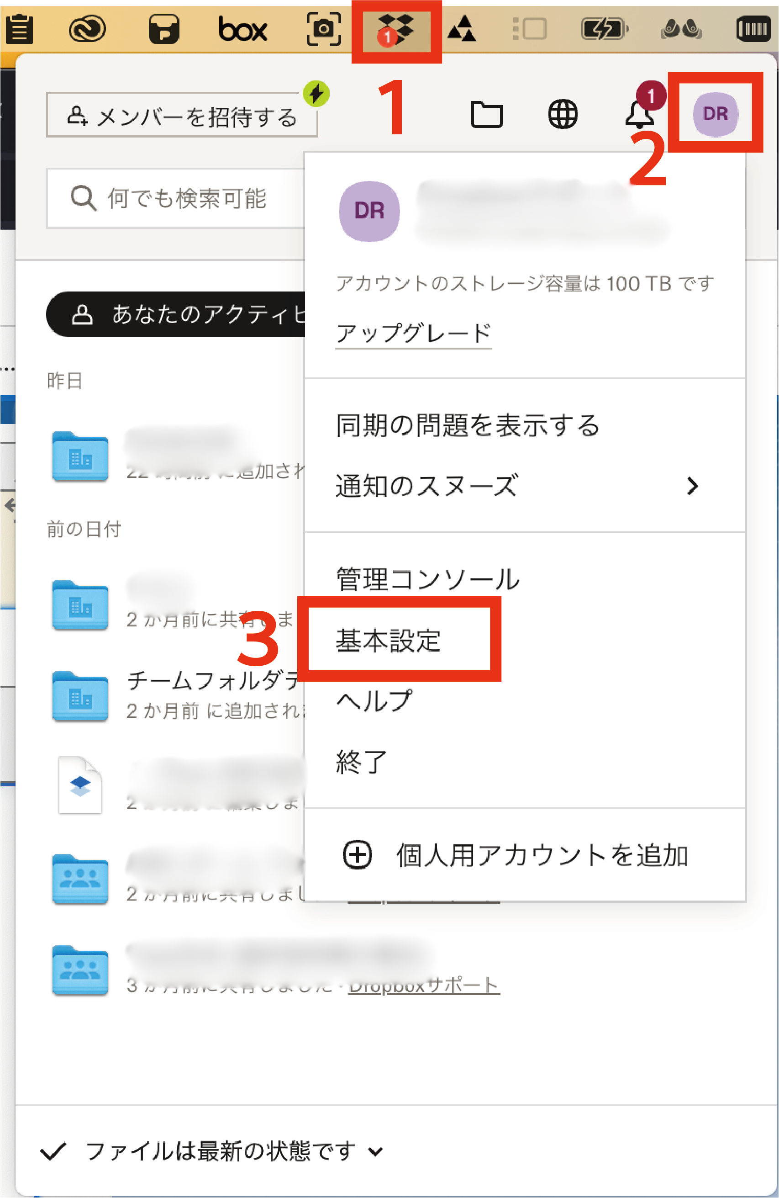Click the screenshot camera icon in menu bar
The image size is (779, 1198).
coord(323,29)
